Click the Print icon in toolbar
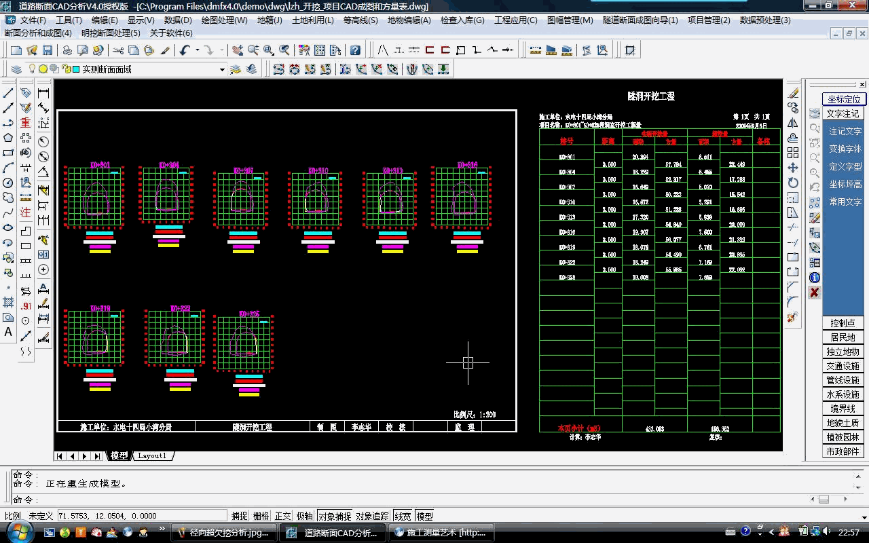Viewport: 869px width, 543px height. click(x=67, y=50)
